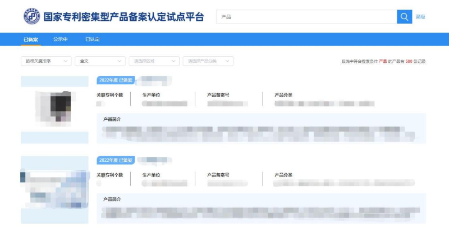The height and width of the screenshot is (231, 449).
Task: Focus the search box containing 产品
Action: point(306,17)
